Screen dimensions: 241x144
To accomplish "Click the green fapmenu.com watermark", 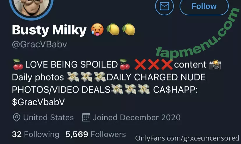I will click(x=198, y=34).
